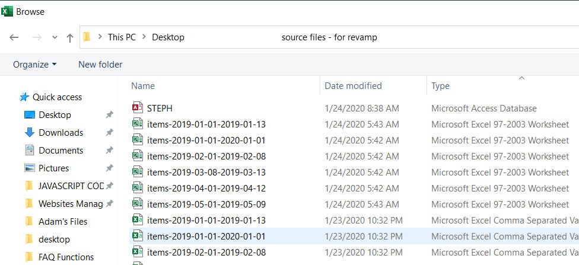The width and height of the screenshot is (579, 265).
Task: Open the Organize dropdown menu
Action: point(35,64)
